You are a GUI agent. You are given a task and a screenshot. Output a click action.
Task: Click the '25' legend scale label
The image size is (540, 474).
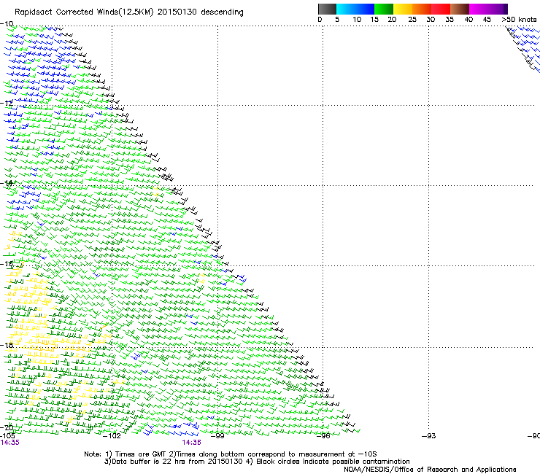click(x=412, y=20)
